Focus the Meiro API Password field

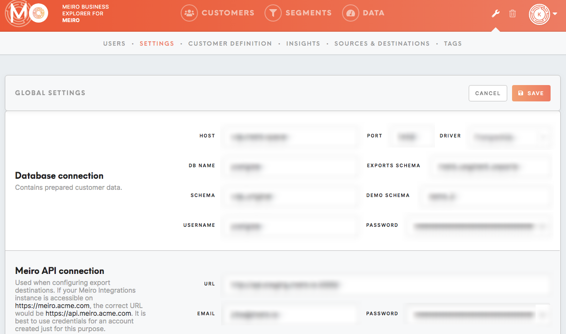click(x=478, y=315)
